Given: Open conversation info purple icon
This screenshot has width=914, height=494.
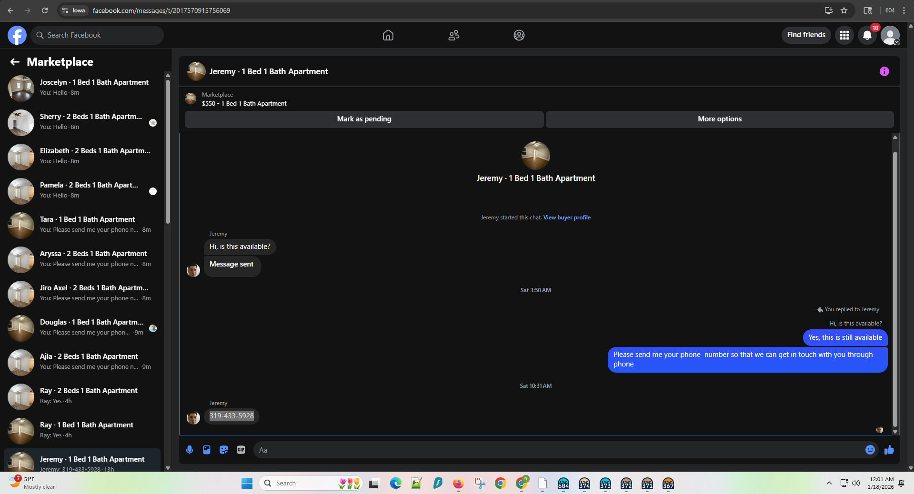Looking at the screenshot, I should point(884,71).
